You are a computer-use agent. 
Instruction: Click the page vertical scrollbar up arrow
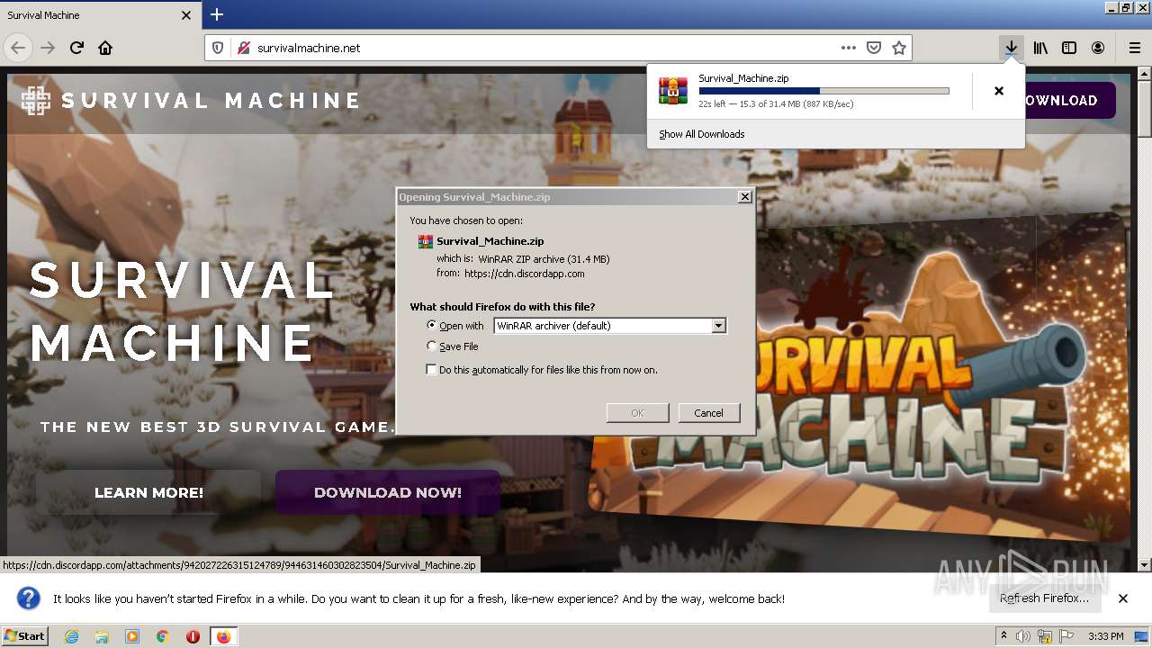(x=1144, y=74)
